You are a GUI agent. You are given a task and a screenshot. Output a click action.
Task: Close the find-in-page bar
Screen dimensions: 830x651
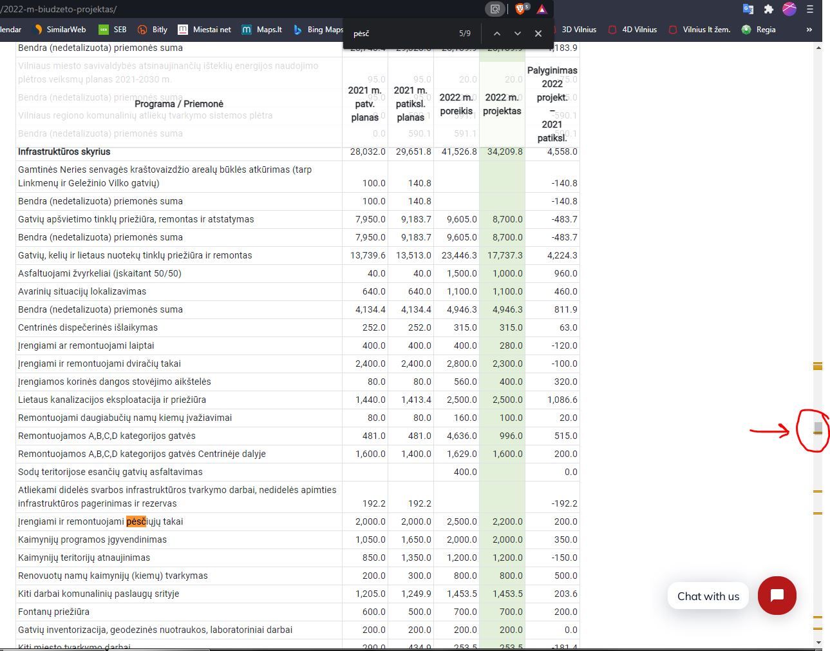[538, 34]
